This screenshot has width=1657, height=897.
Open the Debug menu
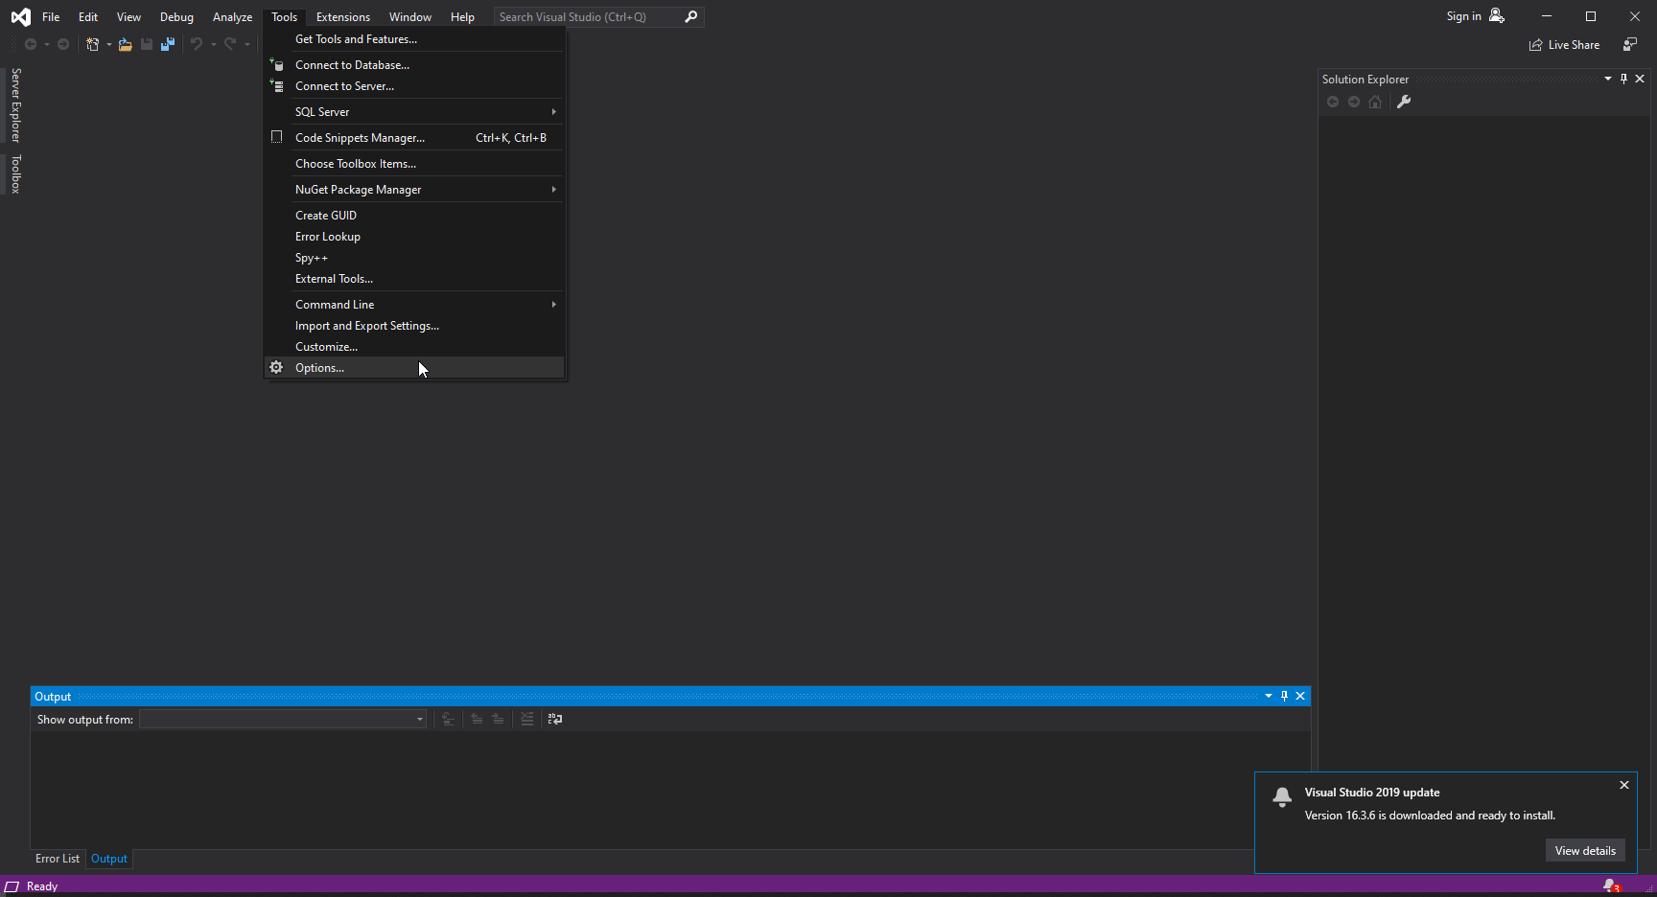(176, 17)
